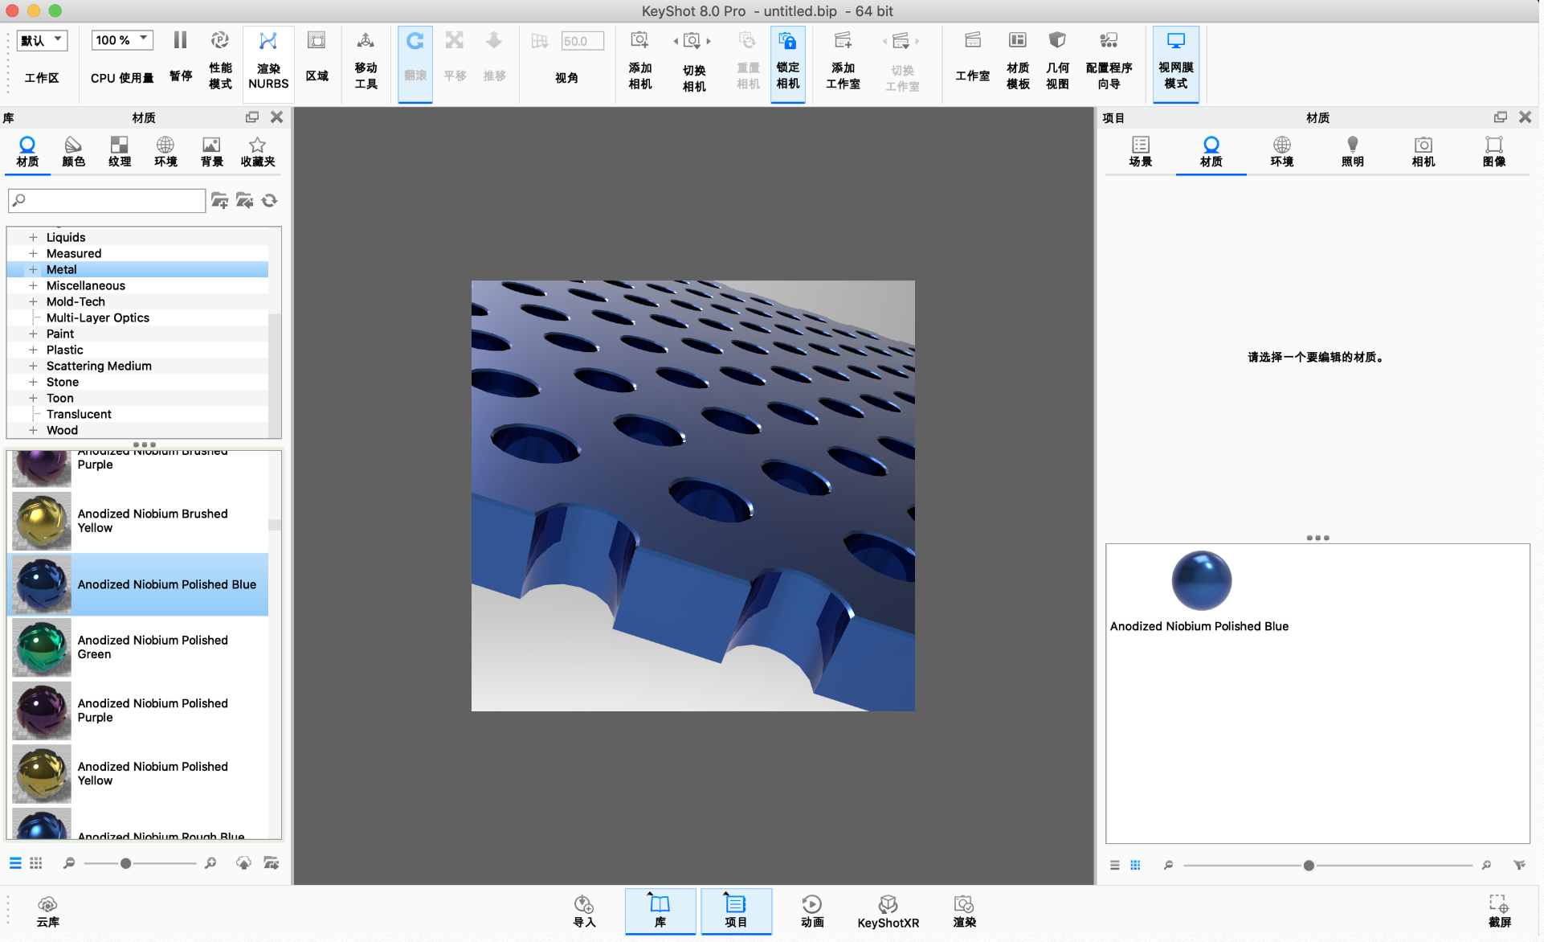Open the KeyShotXR wizard
Image resolution: width=1544 pixels, height=942 pixels.
(x=888, y=911)
